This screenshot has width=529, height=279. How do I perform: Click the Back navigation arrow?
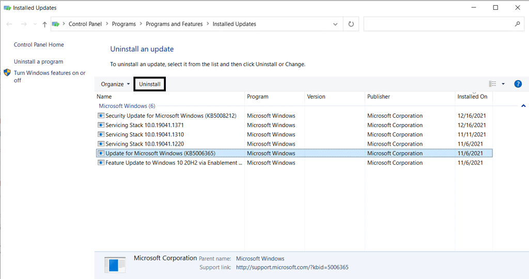[x=9, y=24]
